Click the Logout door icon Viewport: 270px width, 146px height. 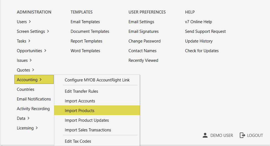242,135
